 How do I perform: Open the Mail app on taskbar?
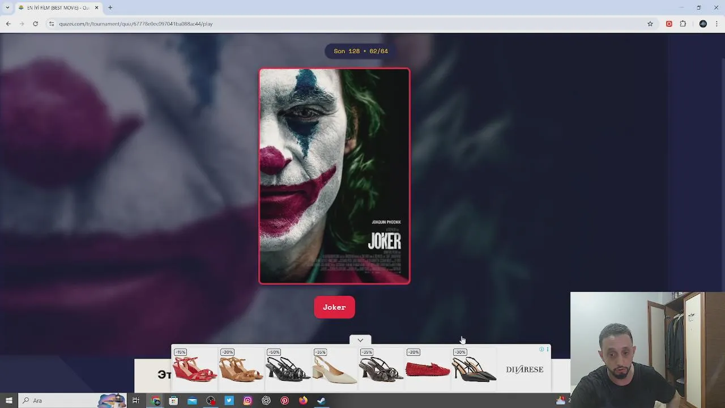point(192,401)
